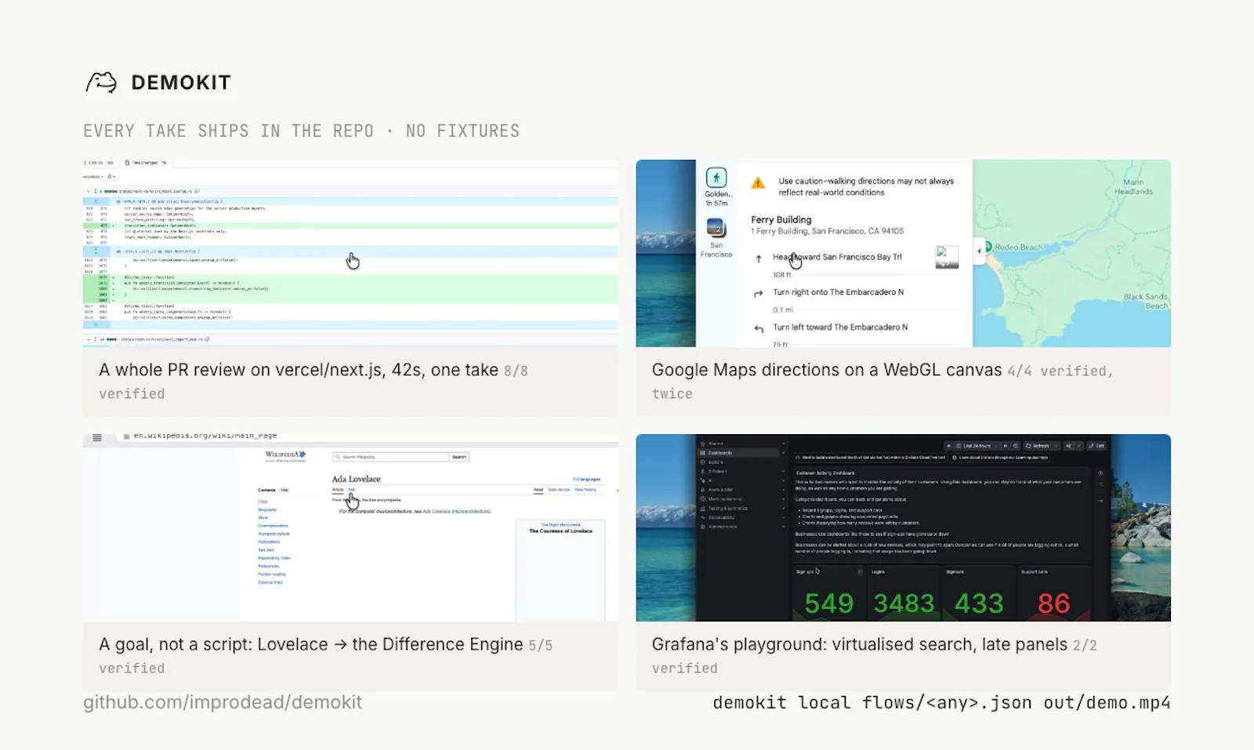The image size is (1254, 750).
Task: Click "Turn left toward The Embarcadero N" step
Action: 840,327
